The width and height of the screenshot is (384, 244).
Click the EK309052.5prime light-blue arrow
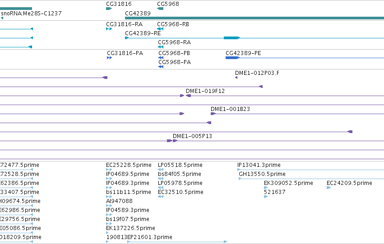tap(266, 188)
